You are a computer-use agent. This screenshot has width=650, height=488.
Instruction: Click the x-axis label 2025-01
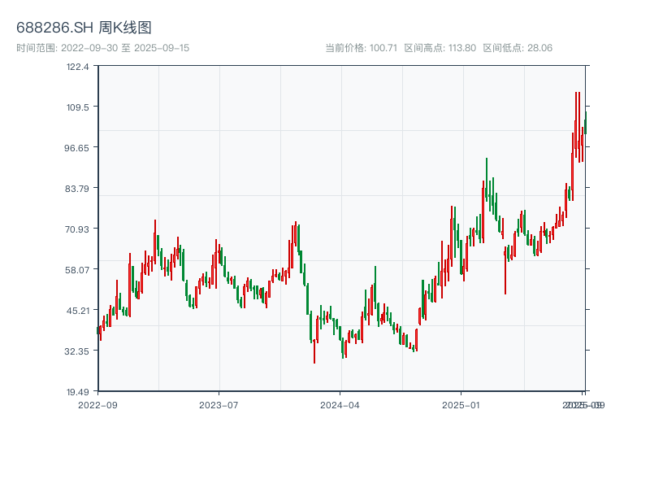tap(461, 405)
